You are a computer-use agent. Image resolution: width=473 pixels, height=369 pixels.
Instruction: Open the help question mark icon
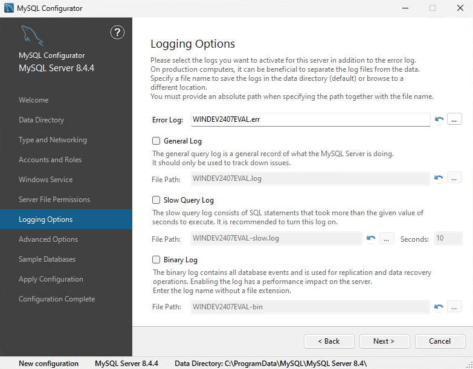[117, 32]
